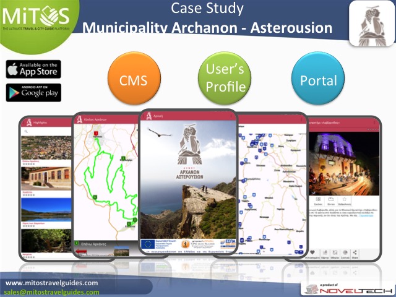Select the orange CMS circle
Screen dimensions: 396x297
coord(134,79)
